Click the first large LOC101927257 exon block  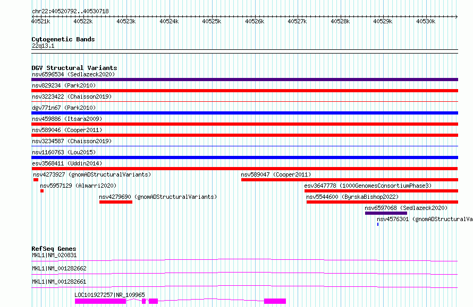point(100,301)
